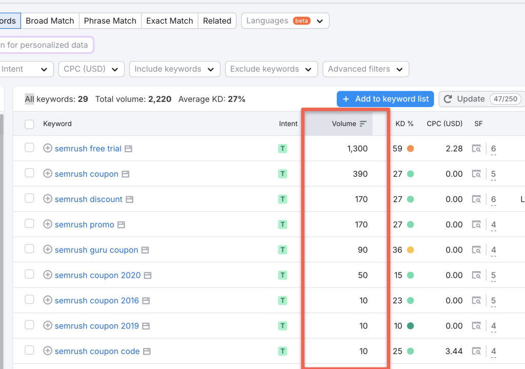Select the checkbox for "semrush coupon 2020"
Image resolution: width=525 pixels, height=369 pixels.
[29, 274]
